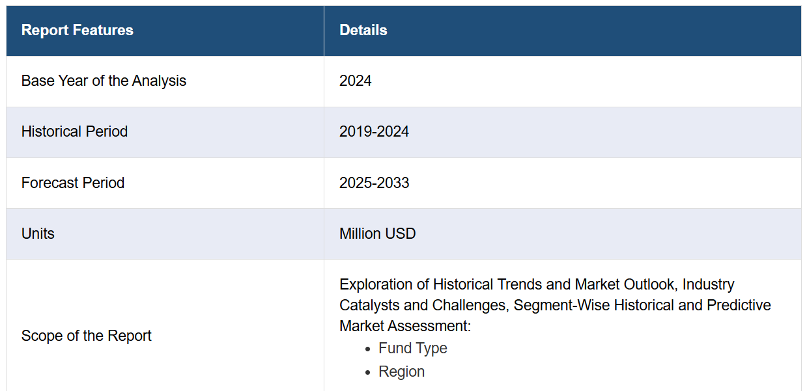This screenshot has height=391, width=807.
Task: Select the Base Year of the Analysis label
Action: 104,81
